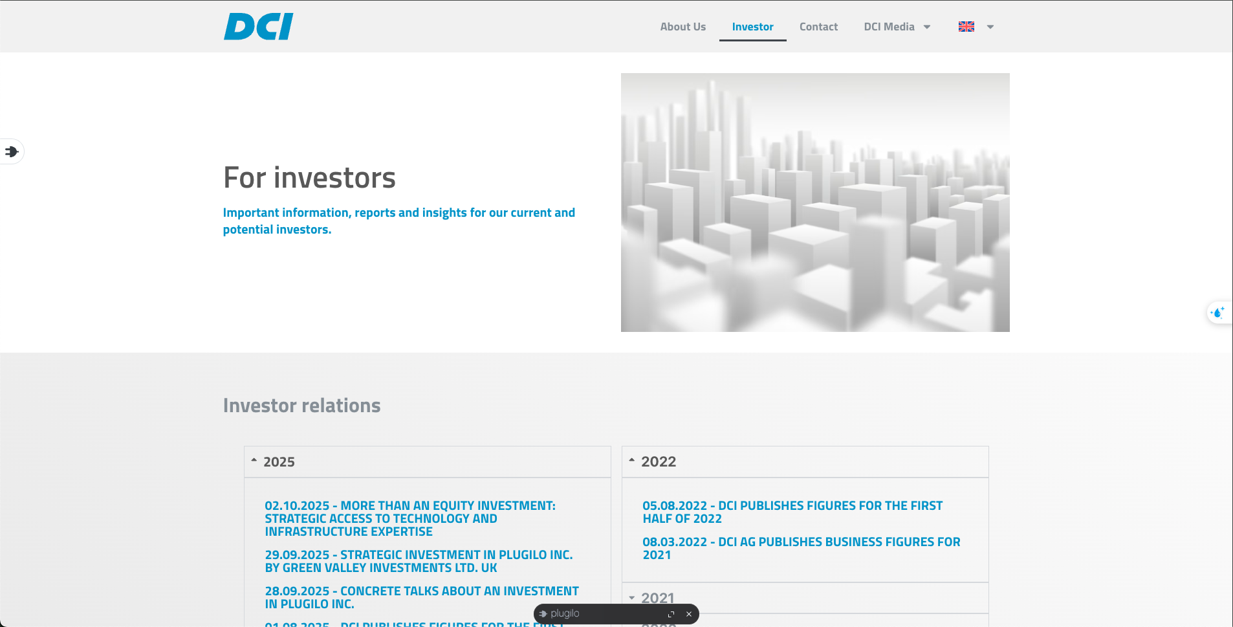The height and width of the screenshot is (627, 1233).
Task: Click the plugilo logo in the bottom bar
Action: tap(560, 613)
